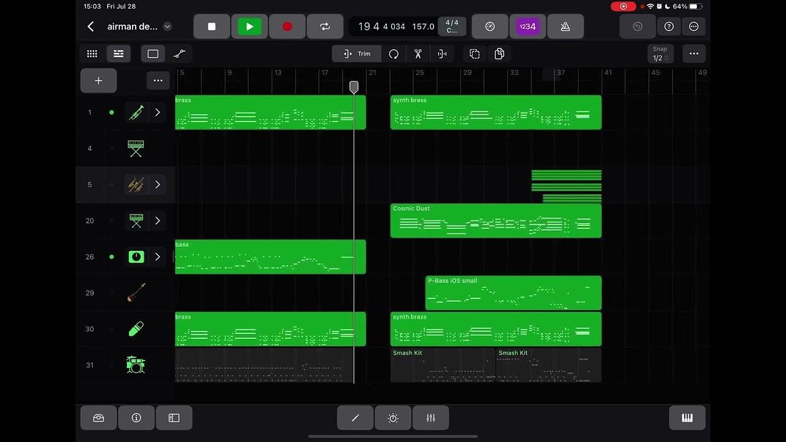The image size is (786, 442).
Task: Select the first Smash Kit region
Action: tap(443, 365)
